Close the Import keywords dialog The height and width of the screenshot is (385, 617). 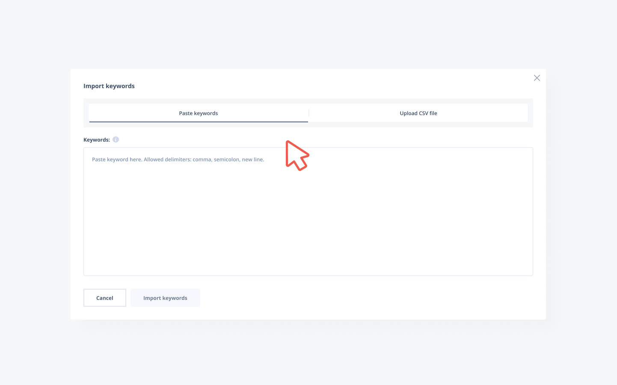(x=537, y=78)
